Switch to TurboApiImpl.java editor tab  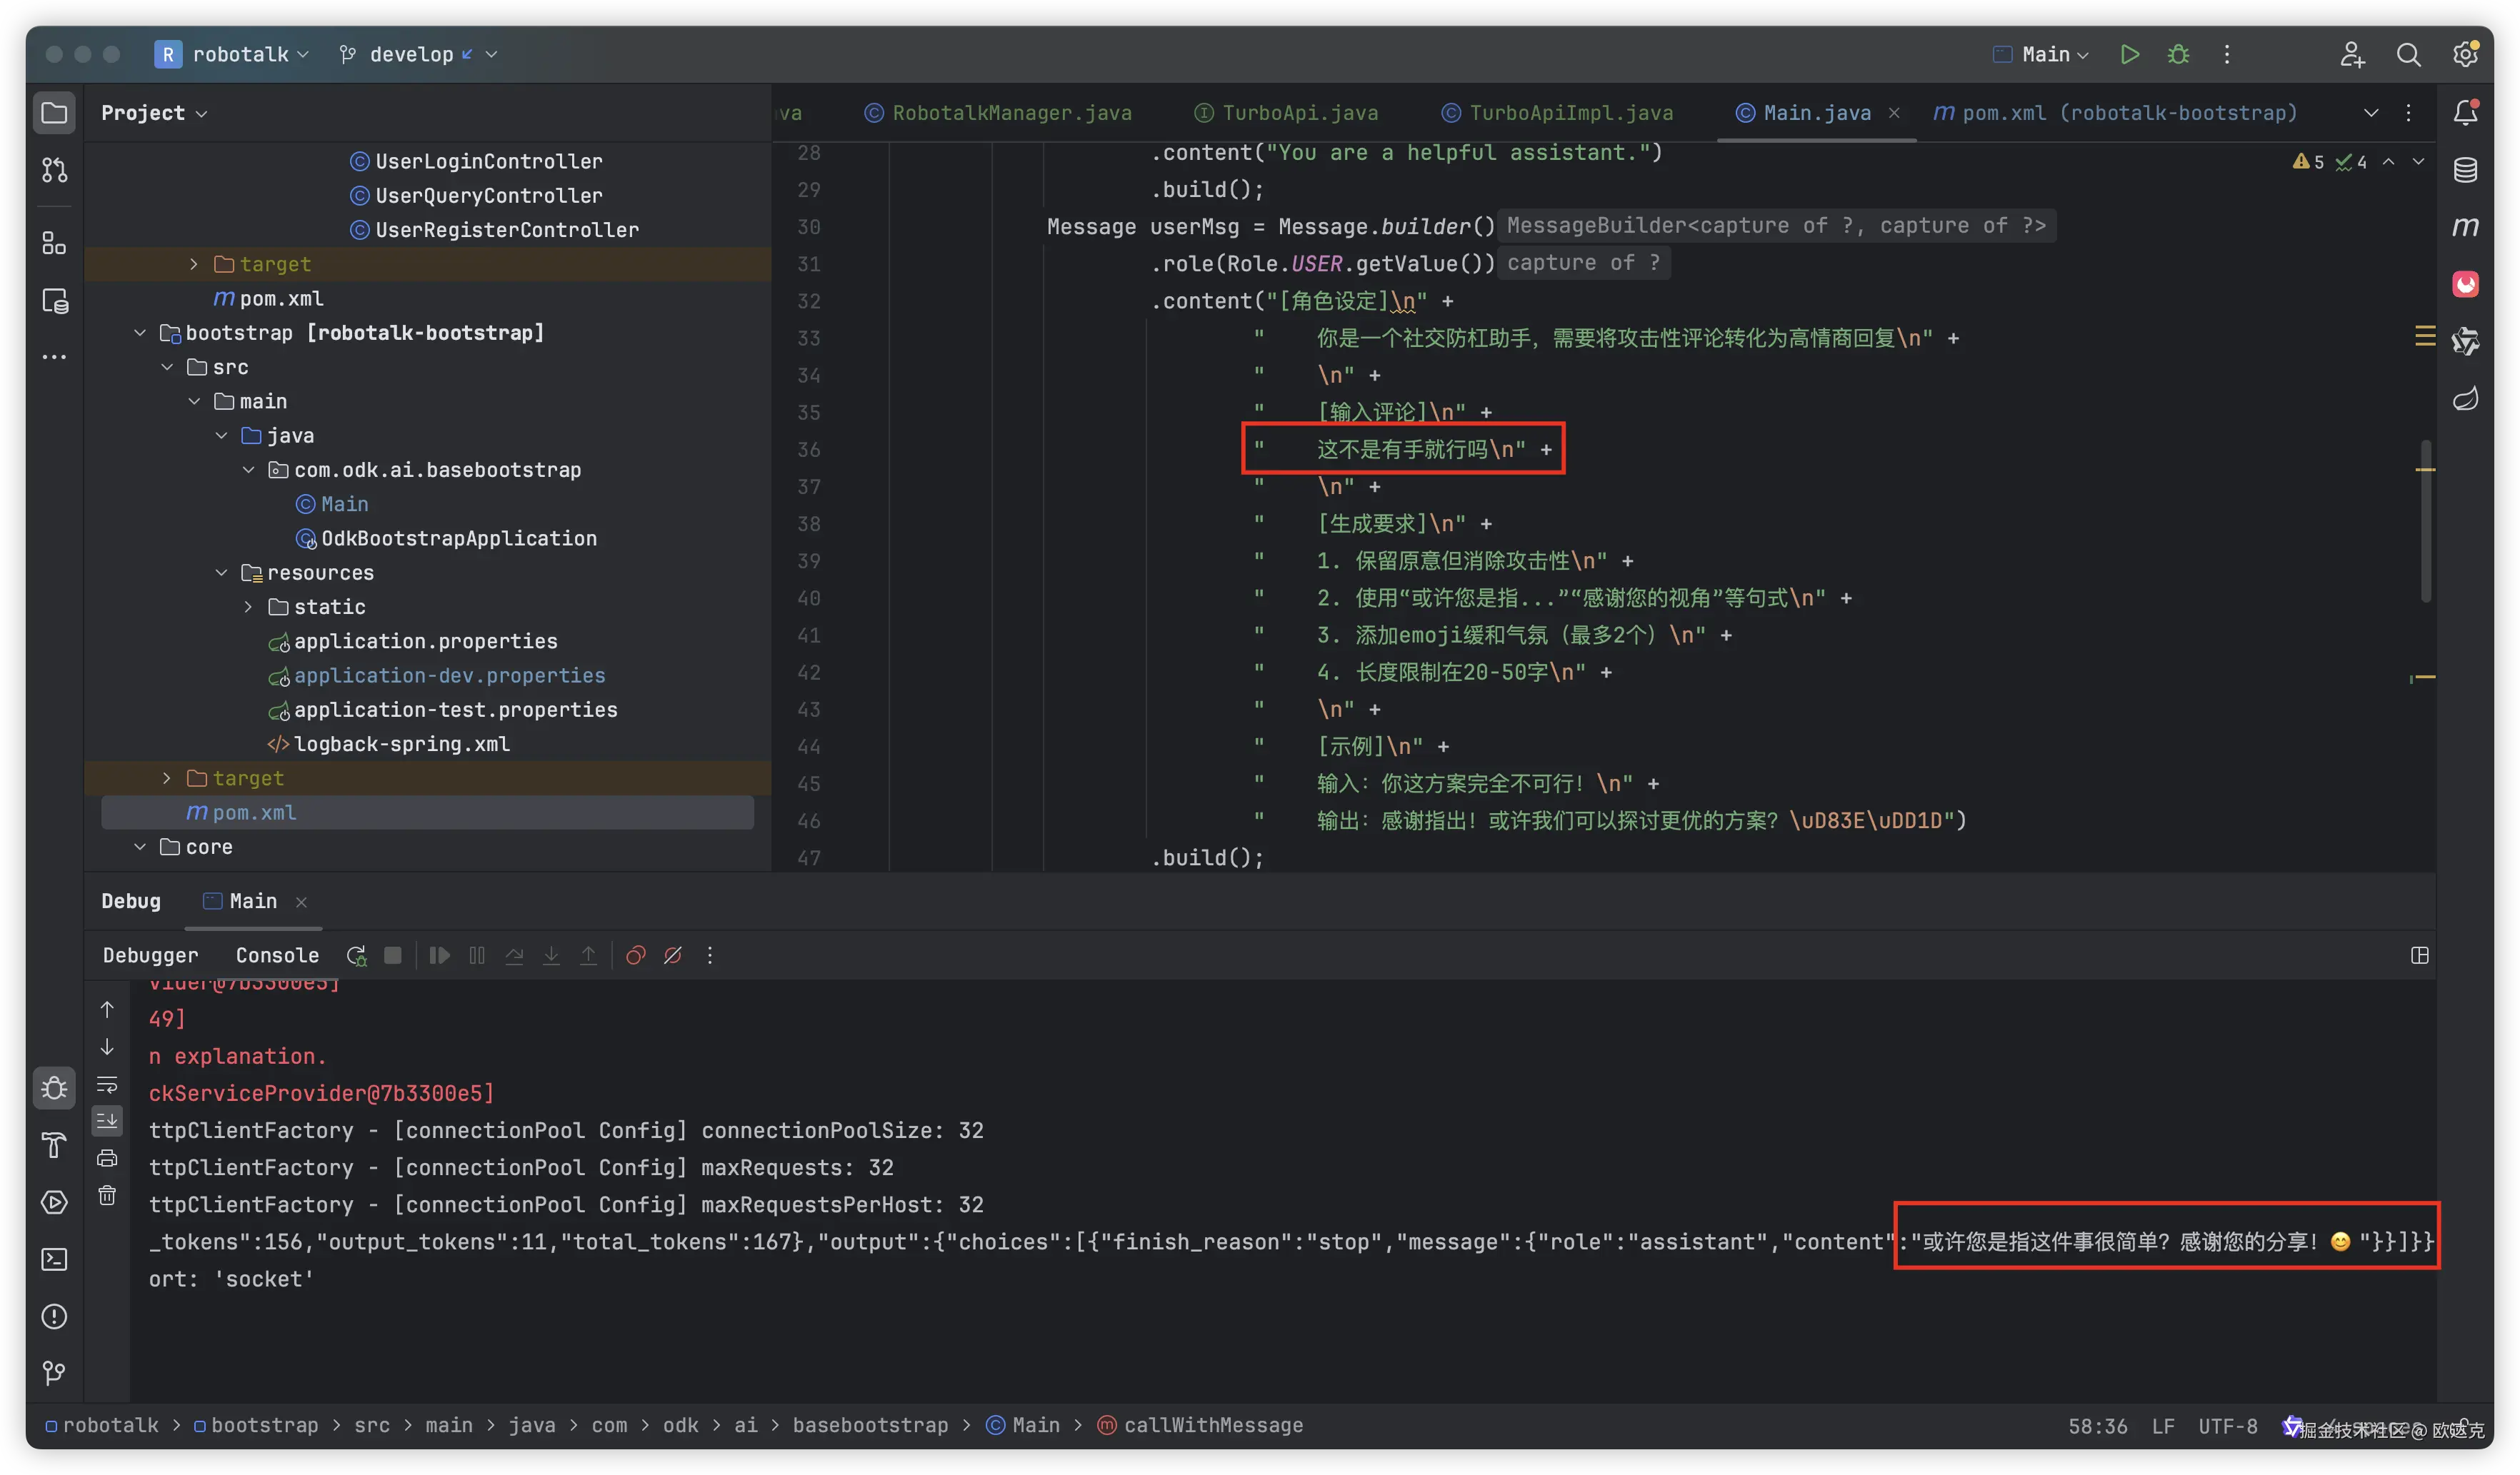coord(1570,113)
